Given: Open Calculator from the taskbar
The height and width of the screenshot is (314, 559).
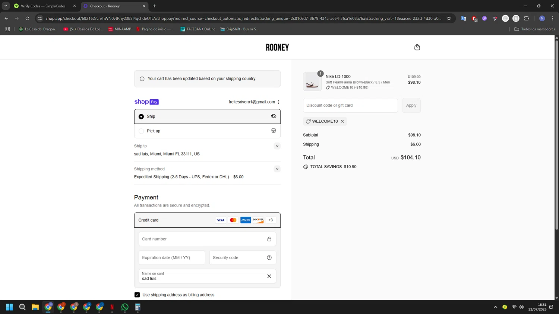Looking at the screenshot, I should click(138, 307).
